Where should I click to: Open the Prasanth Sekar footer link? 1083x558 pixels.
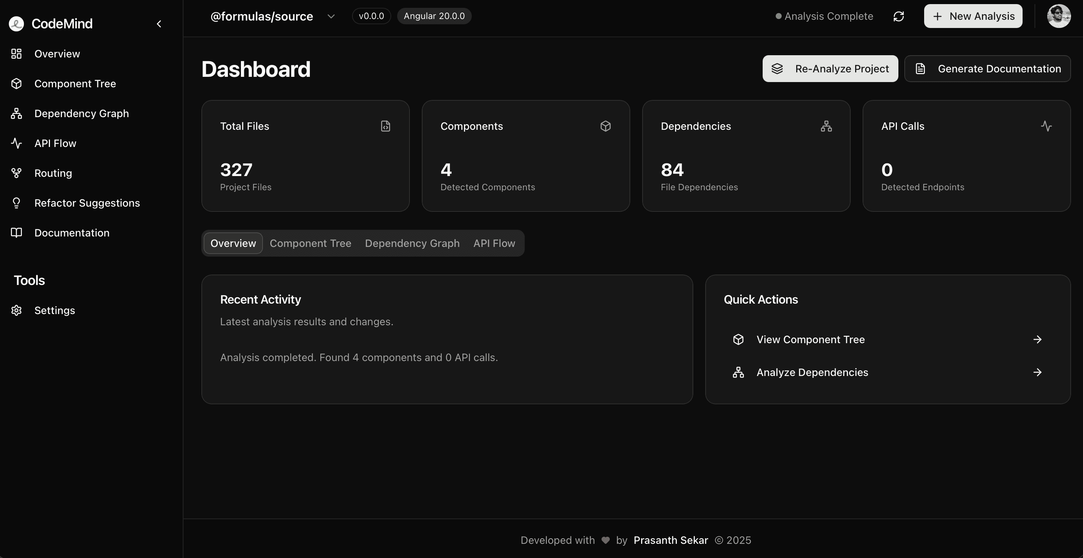[671, 540]
